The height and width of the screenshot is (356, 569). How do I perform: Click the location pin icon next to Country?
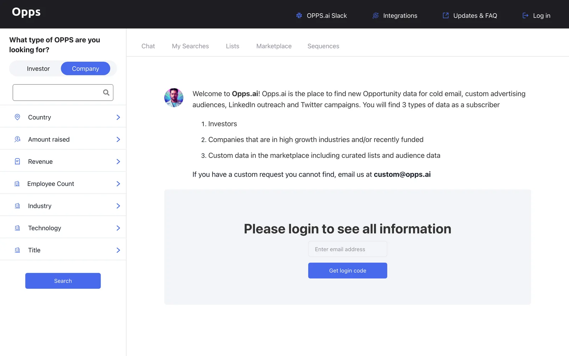coord(17,117)
